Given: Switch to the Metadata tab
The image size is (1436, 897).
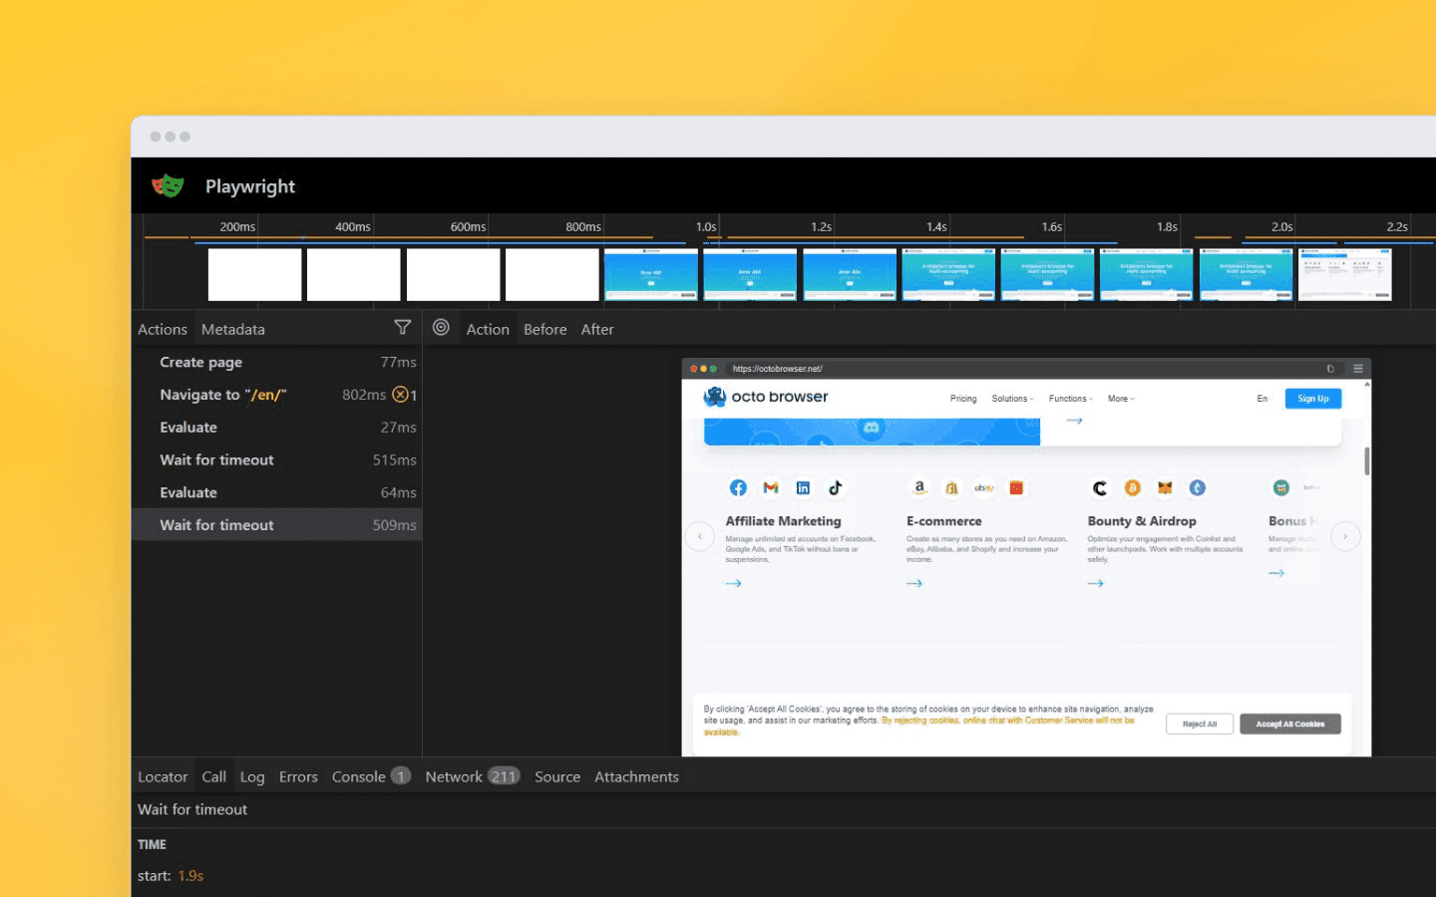Looking at the screenshot, I should 232,328.
